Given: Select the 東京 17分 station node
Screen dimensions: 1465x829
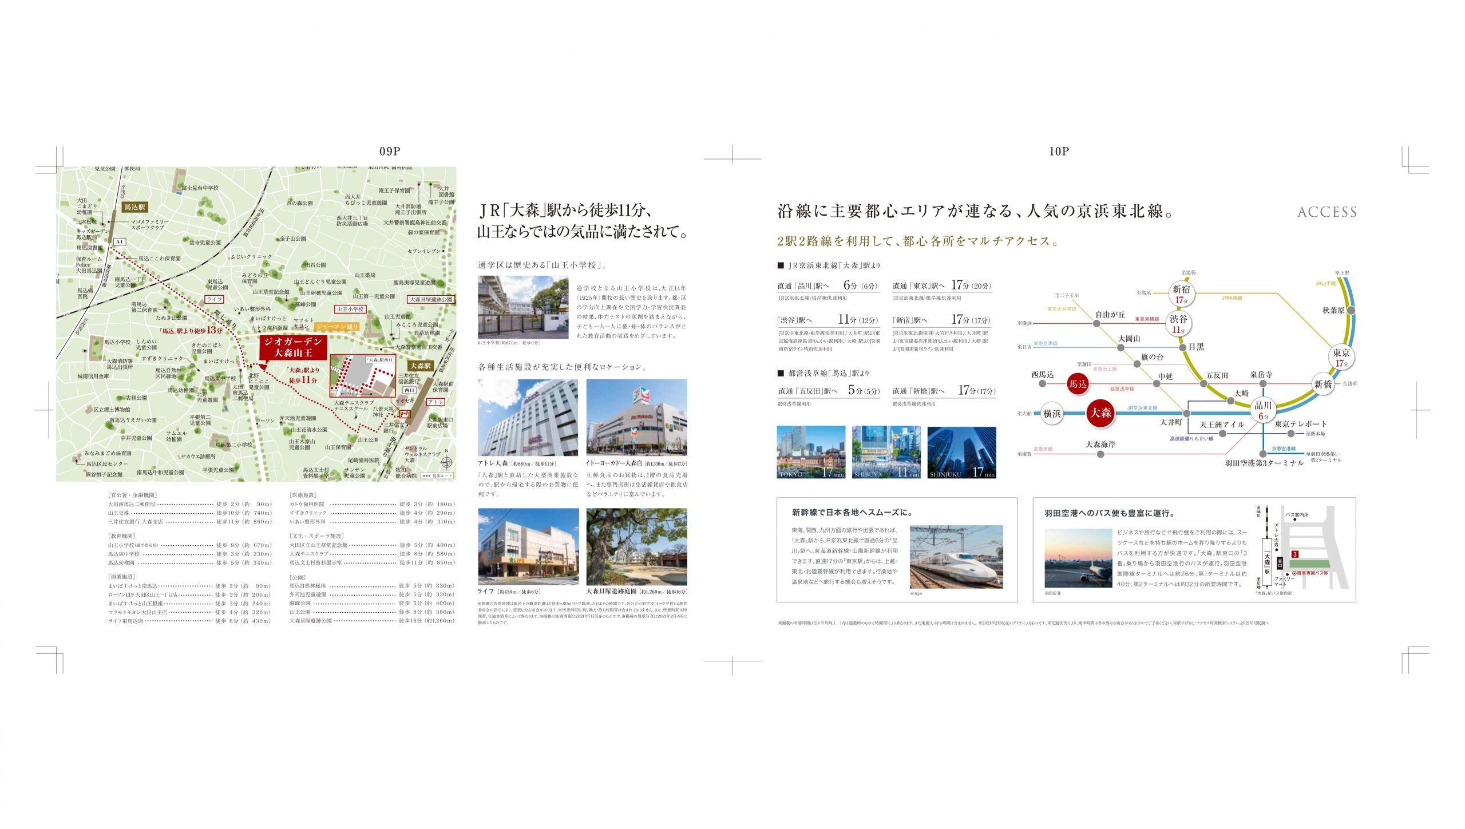Looking at the screenshot, I should point(1341,357).
